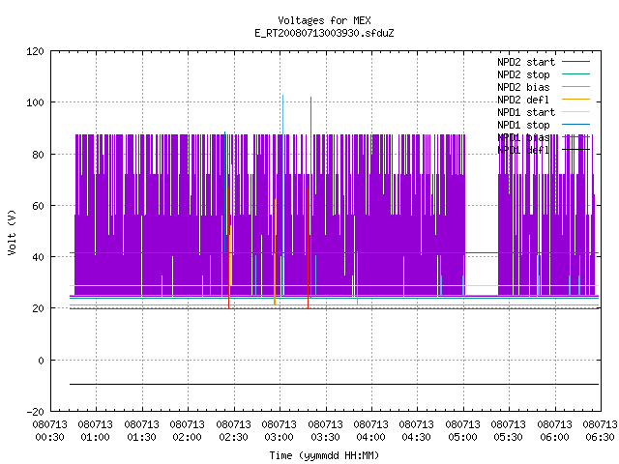Click the "NPD1 bias" legend label
Image resolution: width=619 pixels, height=464 pixels.
523,137
